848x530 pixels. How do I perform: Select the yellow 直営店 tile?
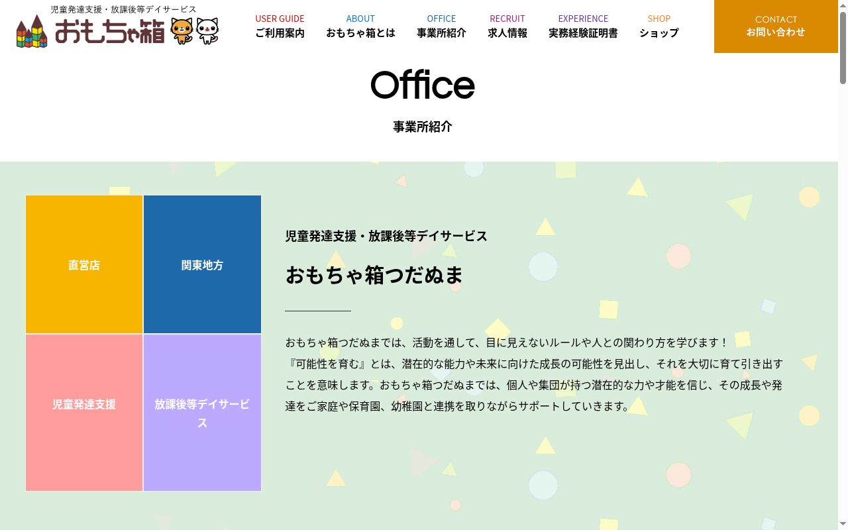click(84, 264)
